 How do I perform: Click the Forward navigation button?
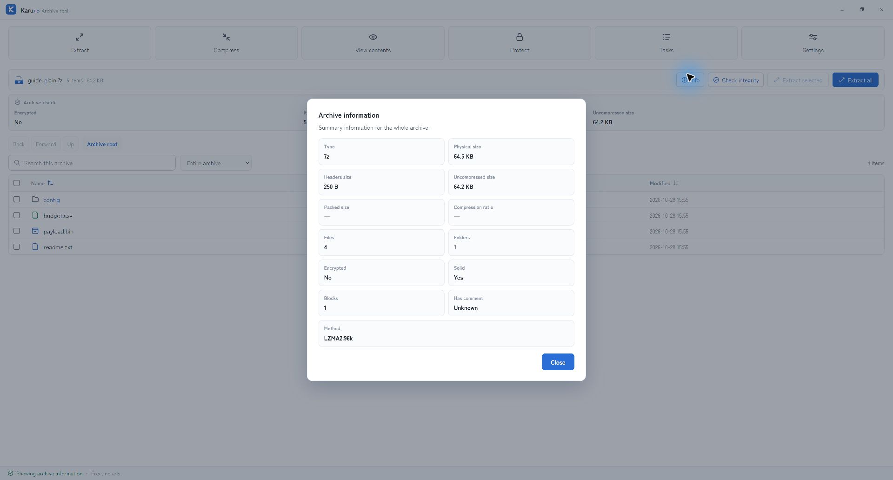[46, 144]
